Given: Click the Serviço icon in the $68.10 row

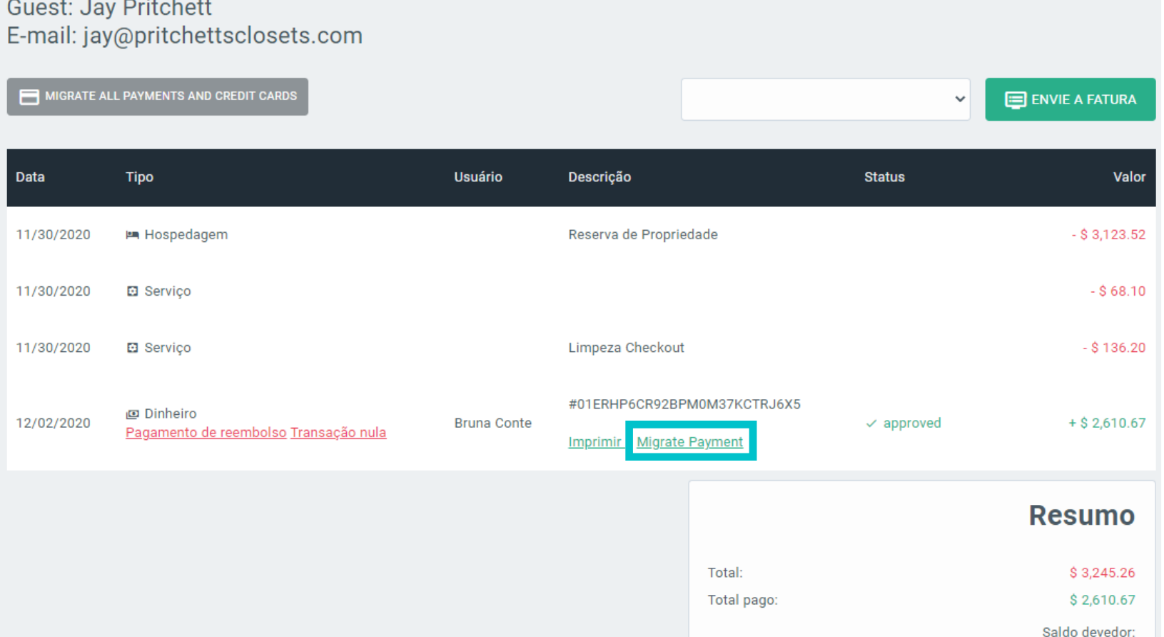Looking at the screenshot, I should tap(132, 291).
